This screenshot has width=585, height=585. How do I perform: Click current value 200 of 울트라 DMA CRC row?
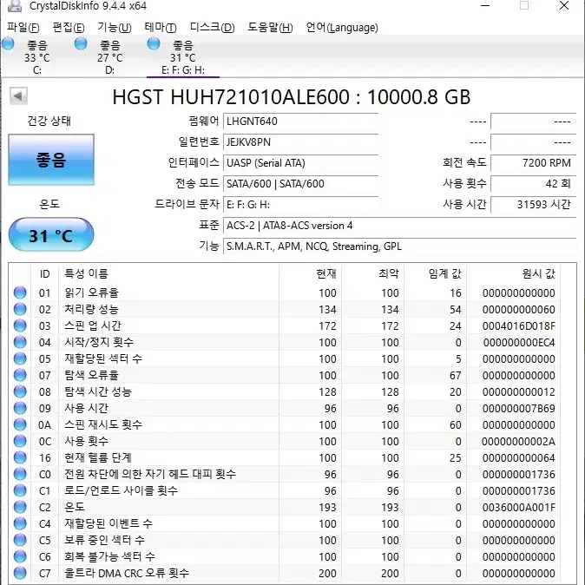click(327, 573)
